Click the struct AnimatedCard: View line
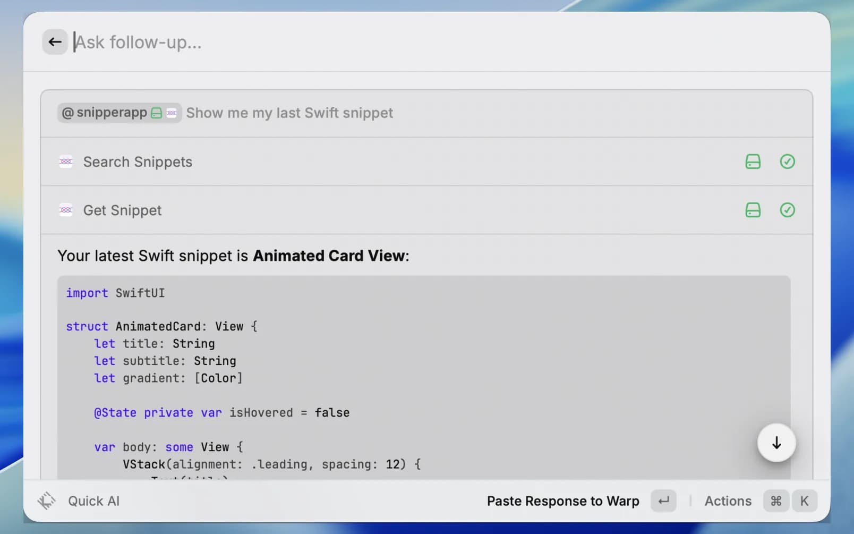 click(x=161, y=326)
